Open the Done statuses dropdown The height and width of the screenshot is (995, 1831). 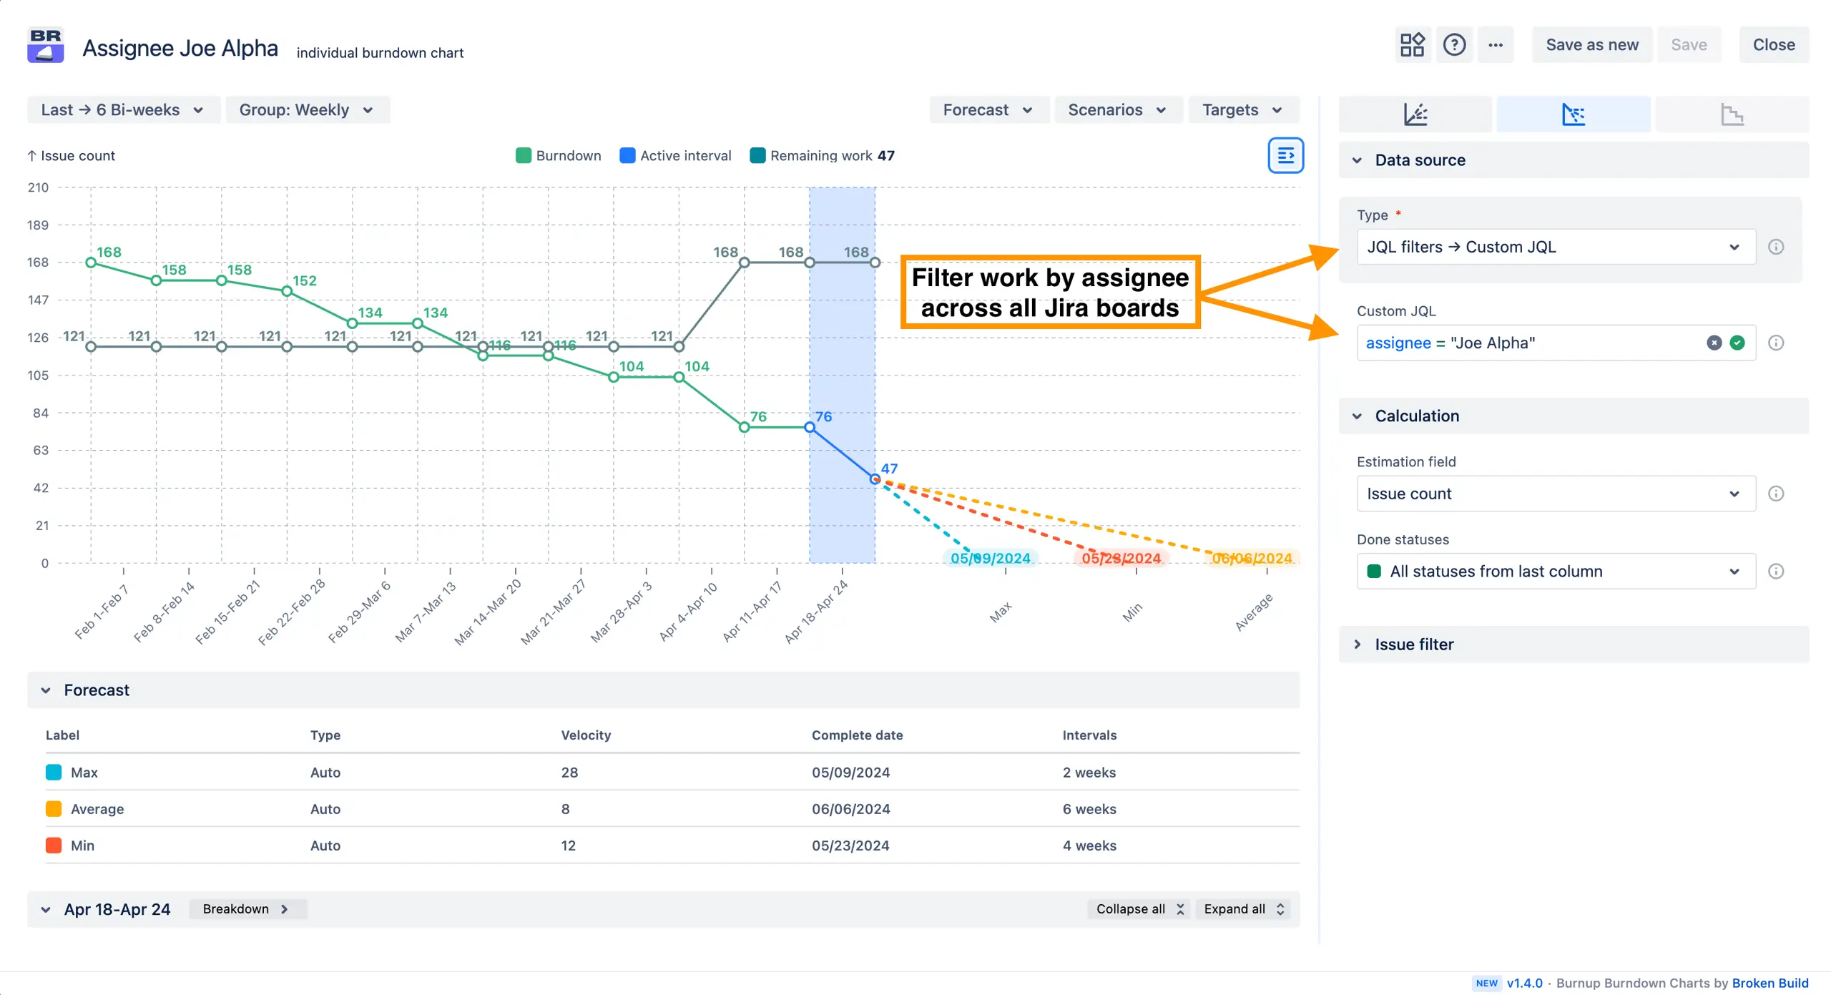(1556, 571)
